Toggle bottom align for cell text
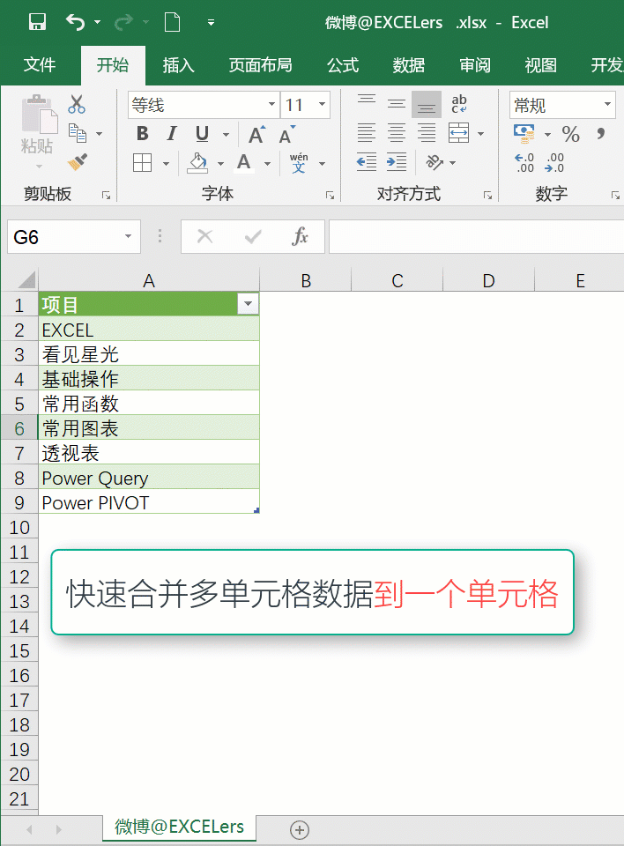The image size is (624, 846). pyautogui.click(x=427, y=104)
